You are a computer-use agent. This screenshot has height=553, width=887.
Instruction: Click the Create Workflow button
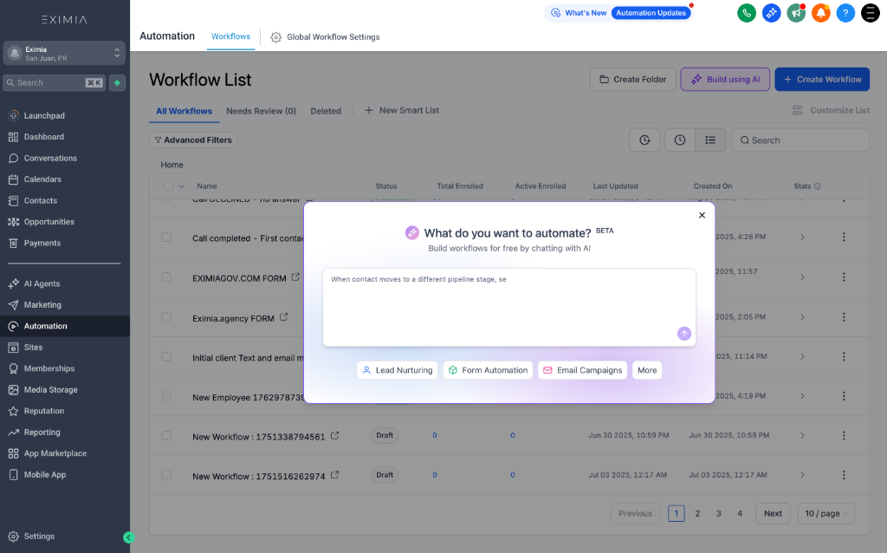821,79
